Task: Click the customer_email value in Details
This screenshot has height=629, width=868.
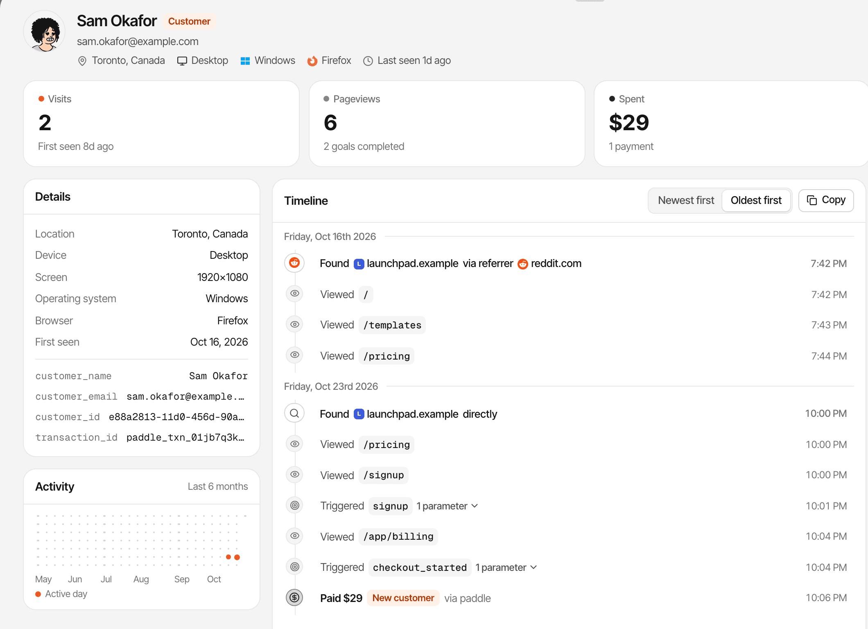Action: 185,396
